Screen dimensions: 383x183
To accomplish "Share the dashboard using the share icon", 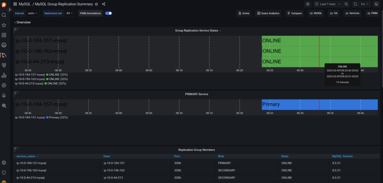I will [x=104, y=4].
